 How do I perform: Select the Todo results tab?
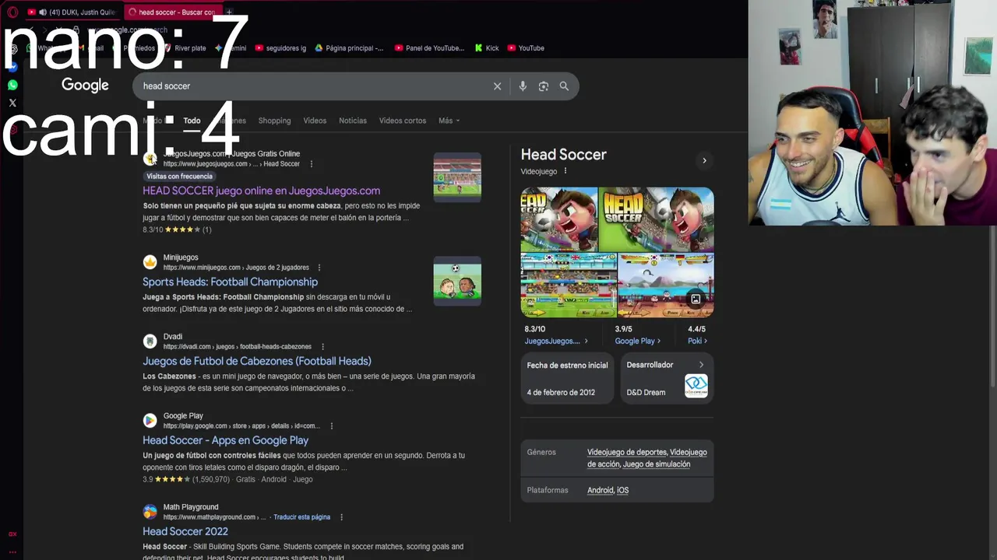point(192,121)
